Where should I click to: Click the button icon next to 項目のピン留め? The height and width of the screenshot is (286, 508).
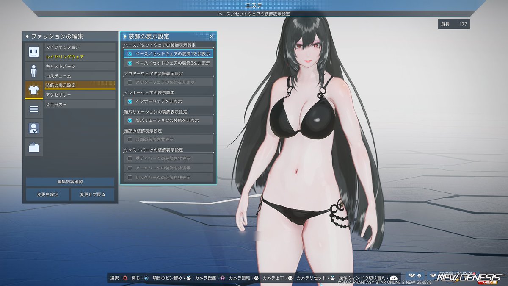[x=188, y=278]
